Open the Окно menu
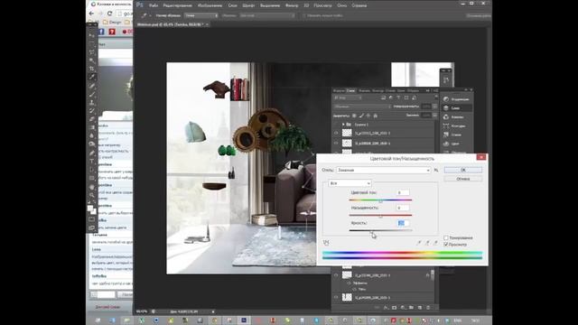The image size is (578, 325). tap(341, 5)
